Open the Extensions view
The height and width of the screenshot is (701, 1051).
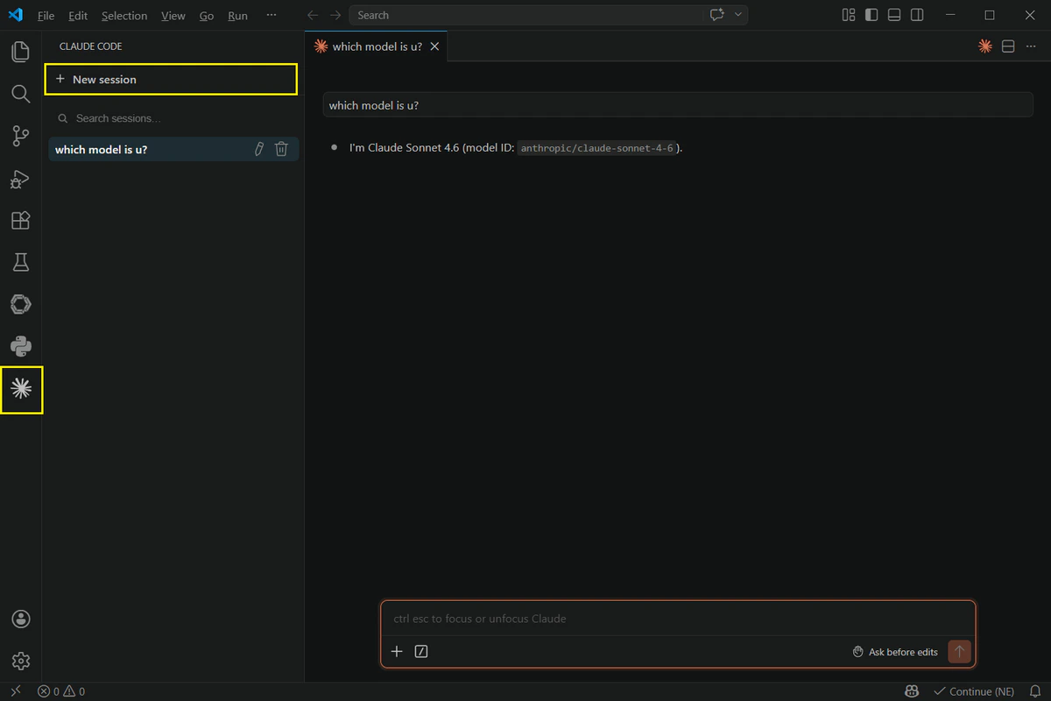[x=21, y=220]
